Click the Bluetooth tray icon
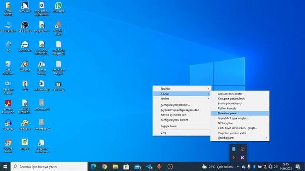Viewport: 305px width, 171px height. click(254, 167)
